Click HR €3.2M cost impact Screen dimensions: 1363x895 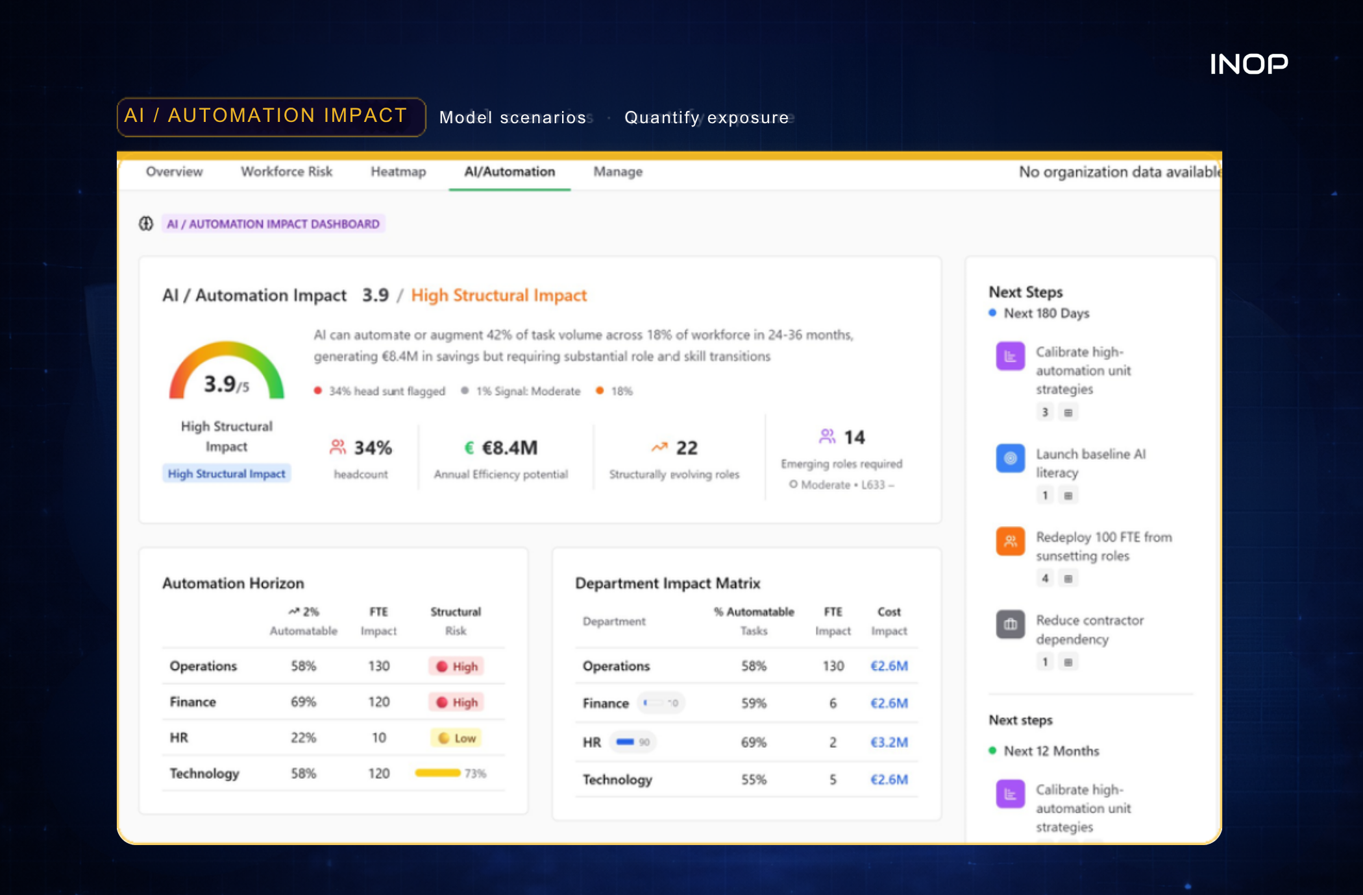(889, 742)
